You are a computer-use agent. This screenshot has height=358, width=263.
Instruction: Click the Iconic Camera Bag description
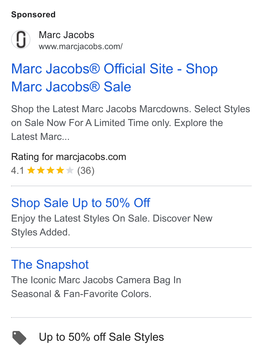click(x=96, y=287)
